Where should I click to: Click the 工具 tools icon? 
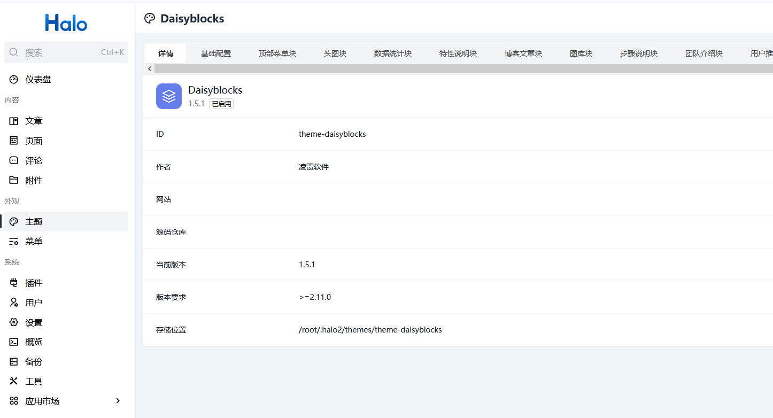click(x=14, y=382)
